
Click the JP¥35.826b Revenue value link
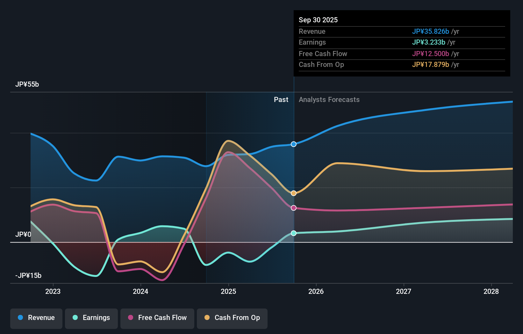point(431,32)
